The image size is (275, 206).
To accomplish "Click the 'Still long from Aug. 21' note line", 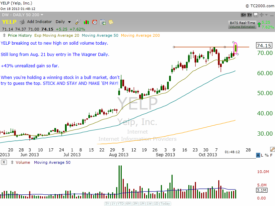I will point(55,55).
